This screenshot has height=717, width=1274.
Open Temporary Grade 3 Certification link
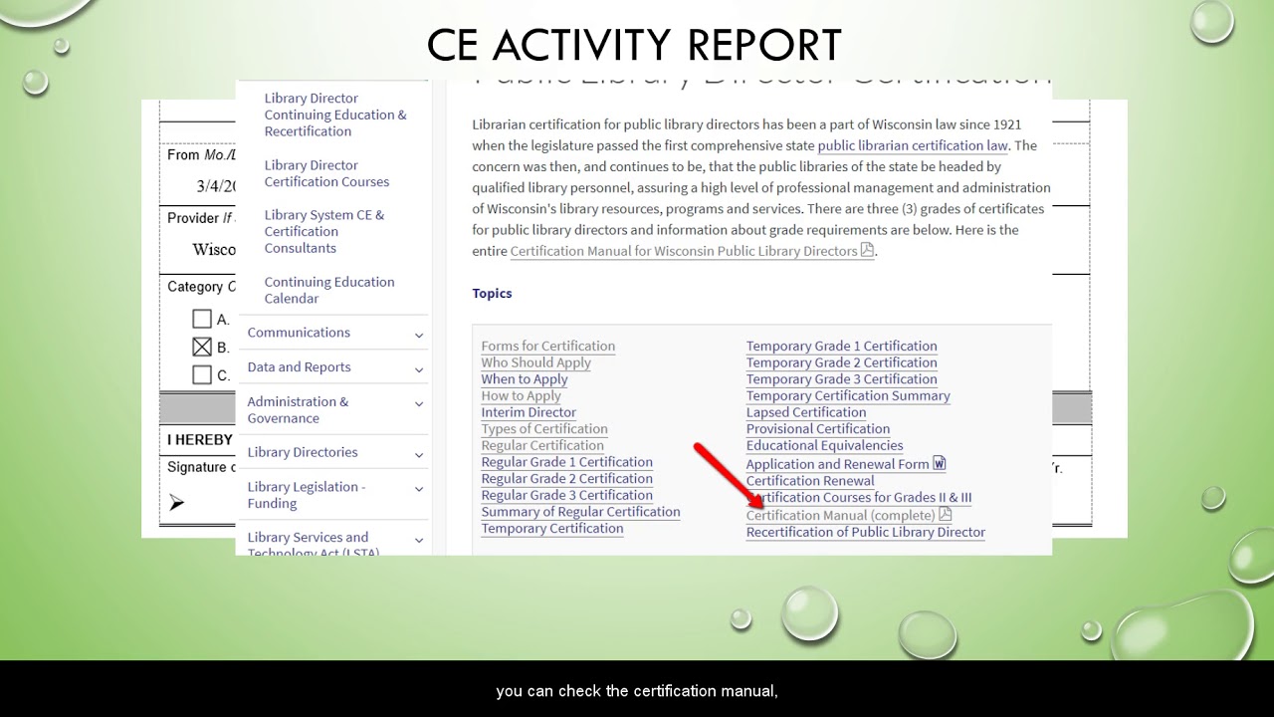point(842,378)
